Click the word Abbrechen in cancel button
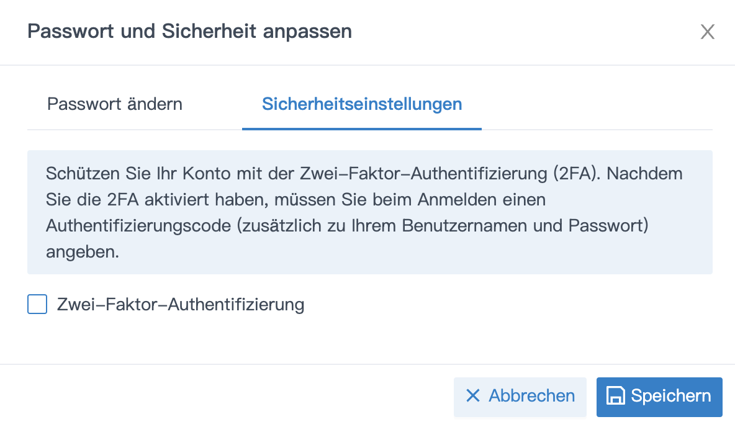 tap(532, 396)
